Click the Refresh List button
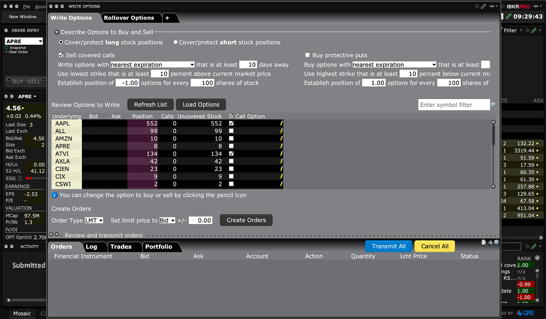The width and height of the screenshot is (546, 319). click(150, 104)
